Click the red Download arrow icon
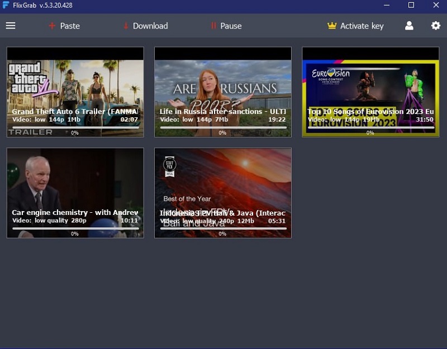 click(x=126, y=26)
